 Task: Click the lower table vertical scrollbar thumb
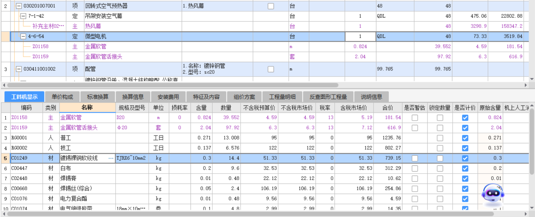click(532, 141)
